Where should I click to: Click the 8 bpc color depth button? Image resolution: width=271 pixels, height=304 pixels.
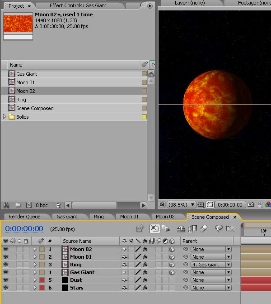(42, 205)
